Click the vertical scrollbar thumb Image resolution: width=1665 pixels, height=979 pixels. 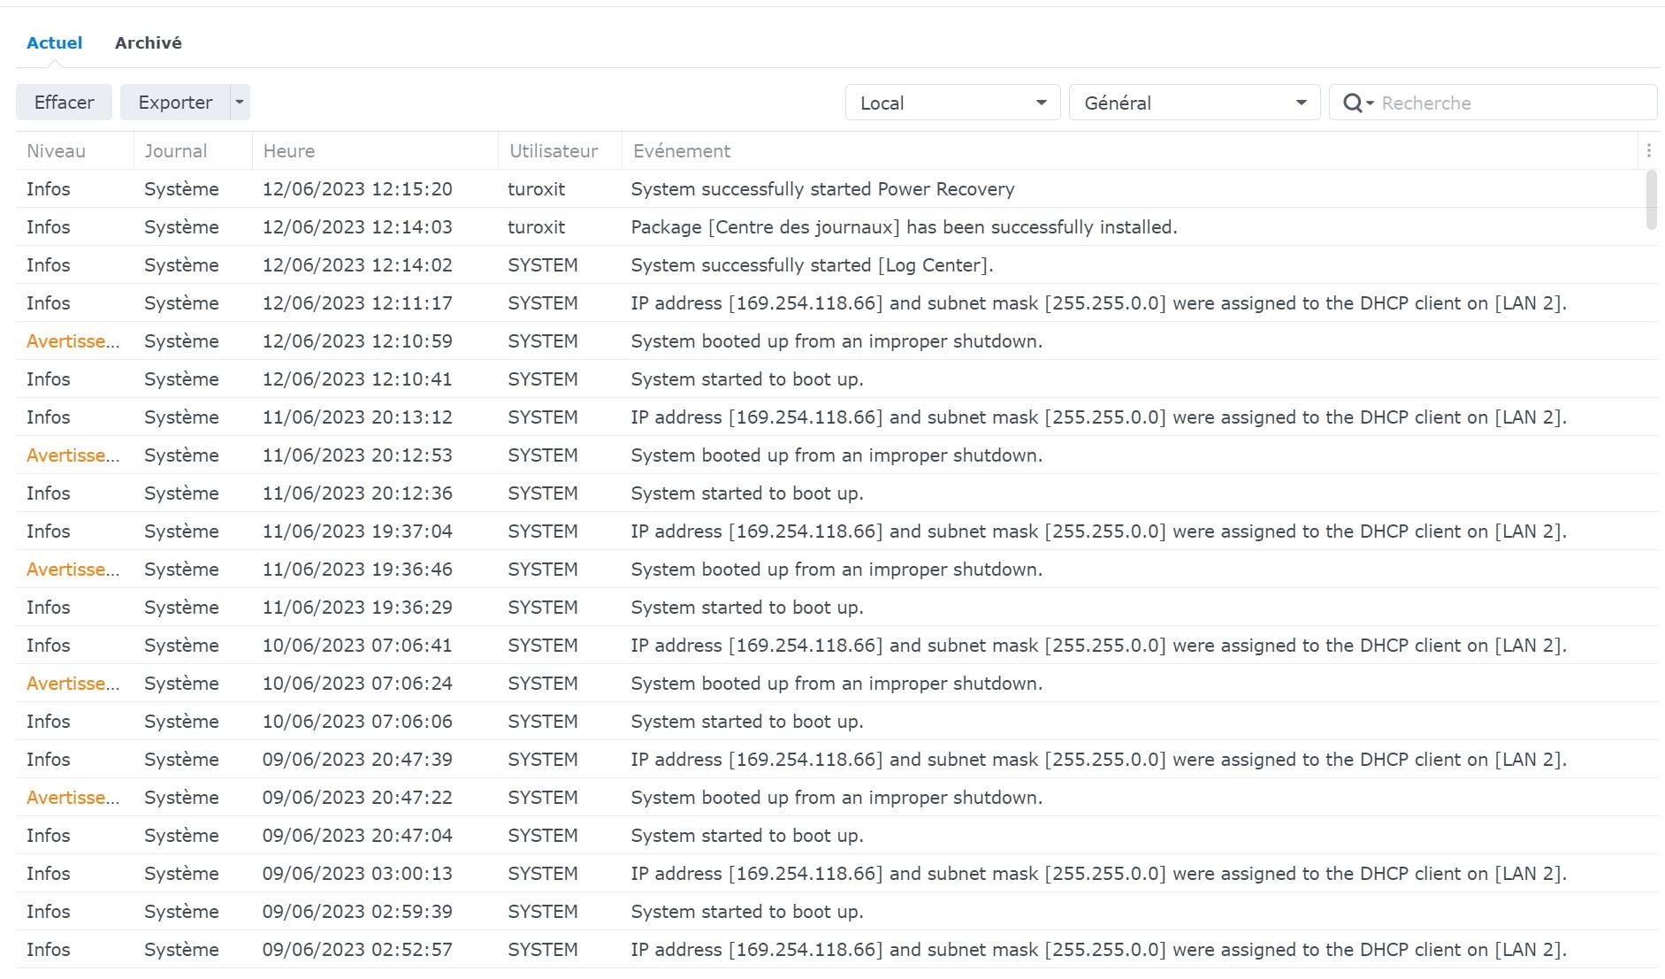[x=1651, y=200]
